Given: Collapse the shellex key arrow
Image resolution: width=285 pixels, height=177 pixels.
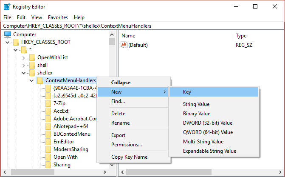Looking at the screenshot, I should [23, 73].
